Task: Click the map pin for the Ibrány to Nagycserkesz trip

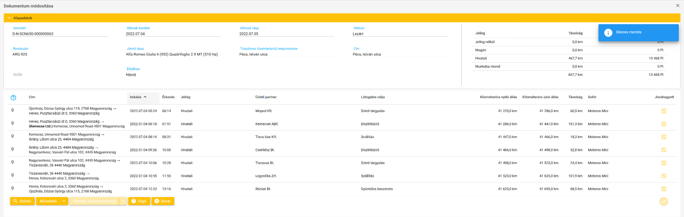Action: (x=12, y=149)
